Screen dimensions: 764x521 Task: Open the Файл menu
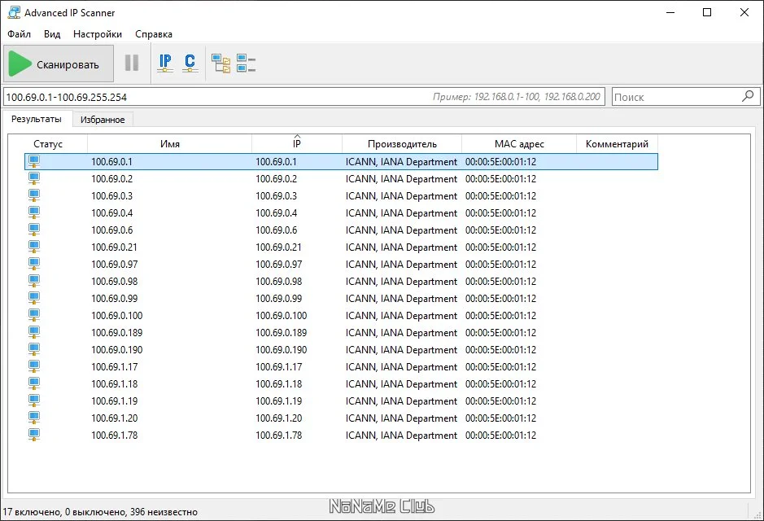point(19,34)
